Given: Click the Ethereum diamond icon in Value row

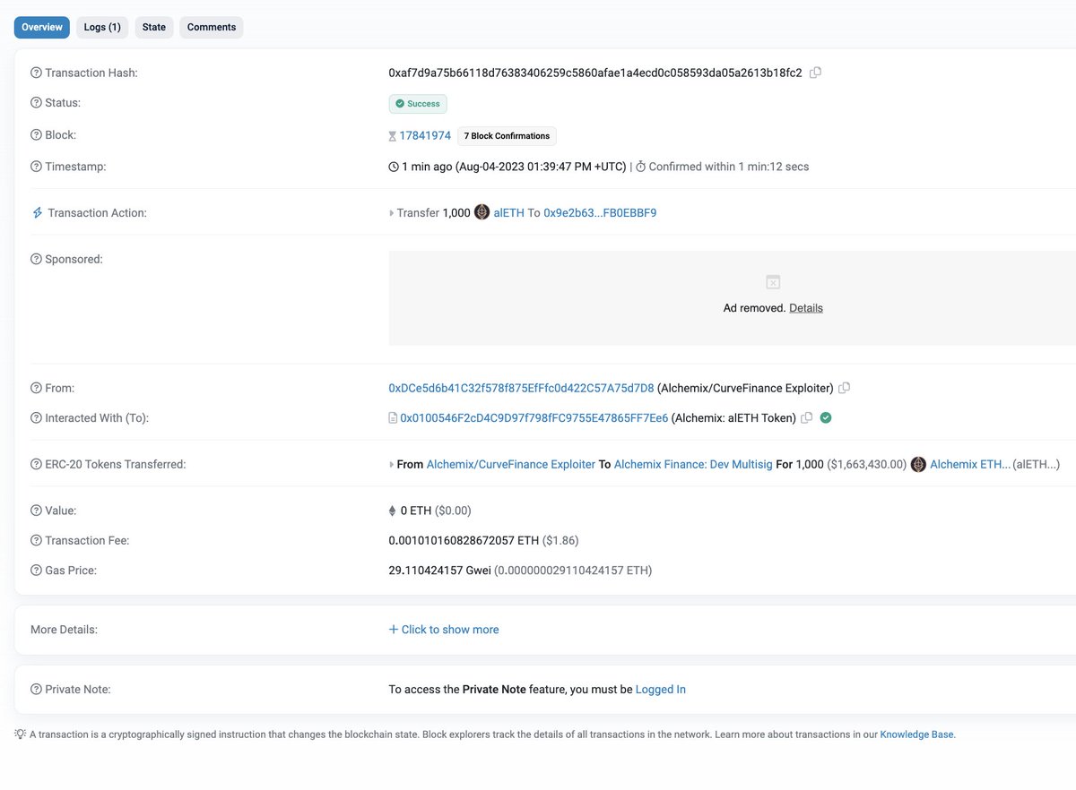Looking at the screenshot, I should (x=392, y=511).
